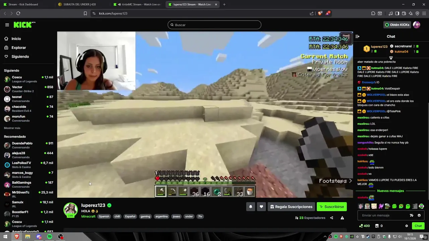The height and width of the screenshot is (241, 429).
Task: Open the Kick hamburger menu
Action: tap(7, 25)
